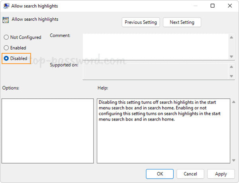Click the 'Help:' label
Viewport: 239px width, 183px height.
coord(103,88)
